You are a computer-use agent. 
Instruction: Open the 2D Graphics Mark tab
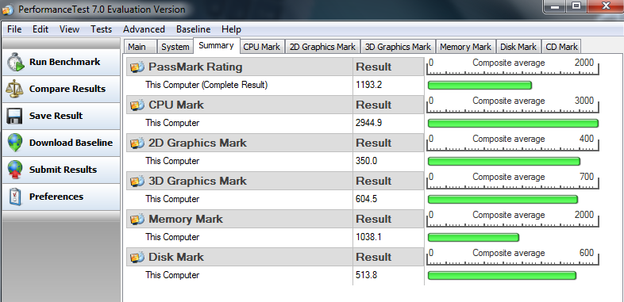point(322,47)
